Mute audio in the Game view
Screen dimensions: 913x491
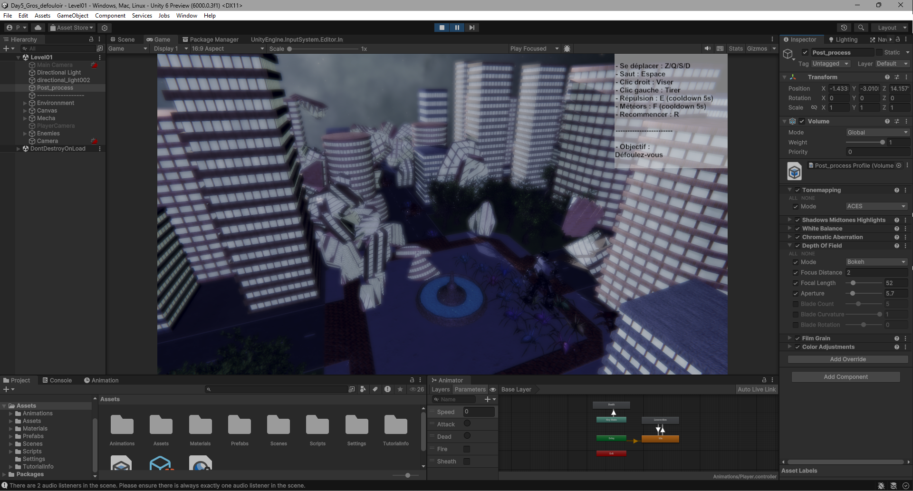point(708,48)
